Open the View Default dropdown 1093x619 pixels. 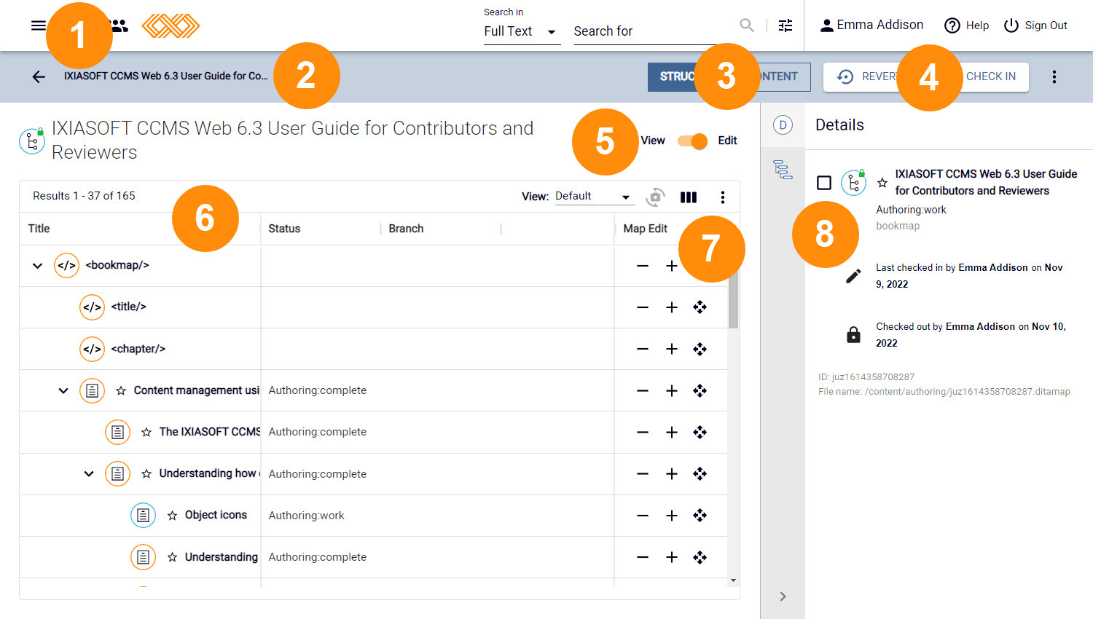coord(593,197)
